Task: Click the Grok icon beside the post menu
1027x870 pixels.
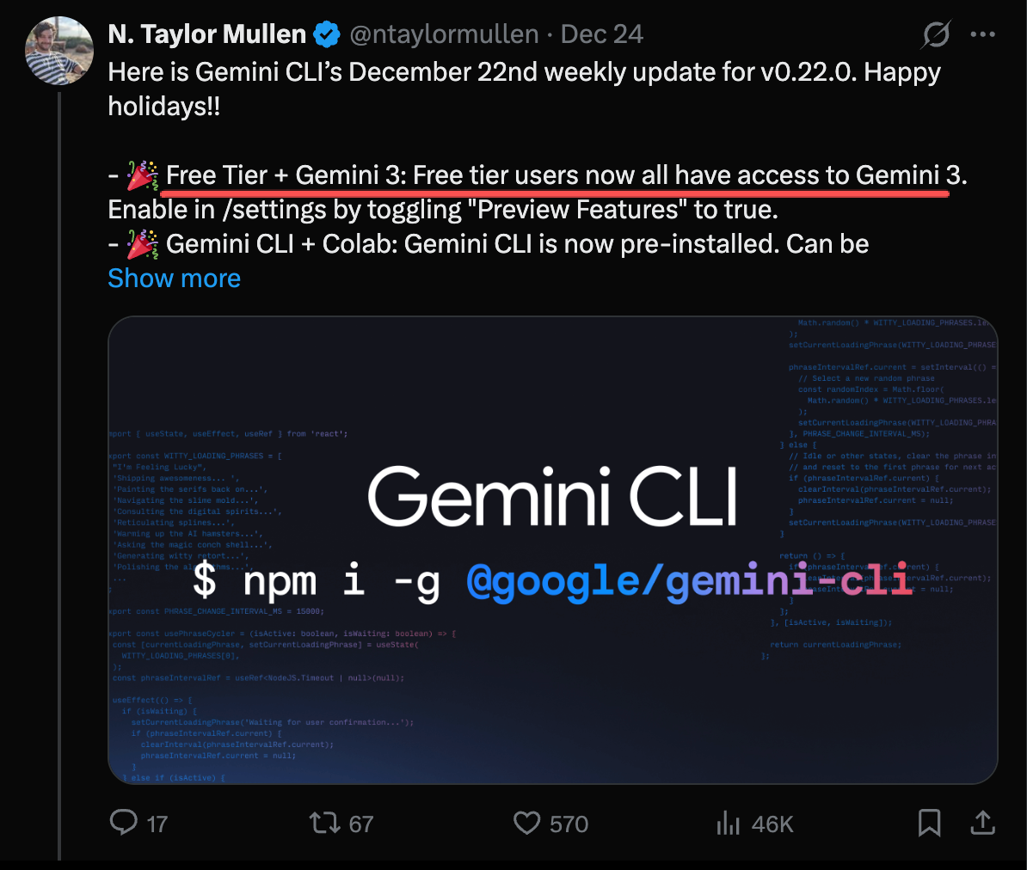Action: coord(936,34)
